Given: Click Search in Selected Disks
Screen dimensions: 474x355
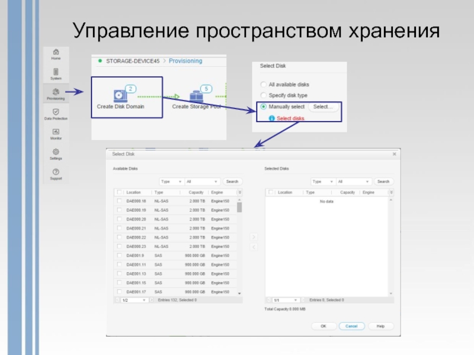Looking at the screenshot, I should [383, 182].
